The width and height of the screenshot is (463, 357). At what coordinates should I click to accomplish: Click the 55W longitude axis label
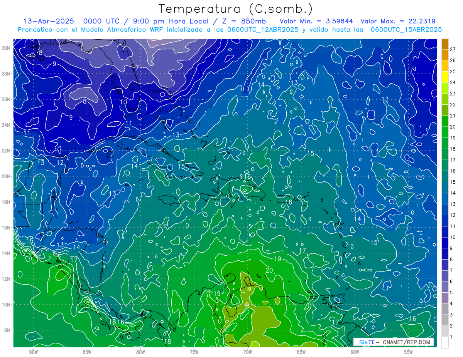[409, 352]
